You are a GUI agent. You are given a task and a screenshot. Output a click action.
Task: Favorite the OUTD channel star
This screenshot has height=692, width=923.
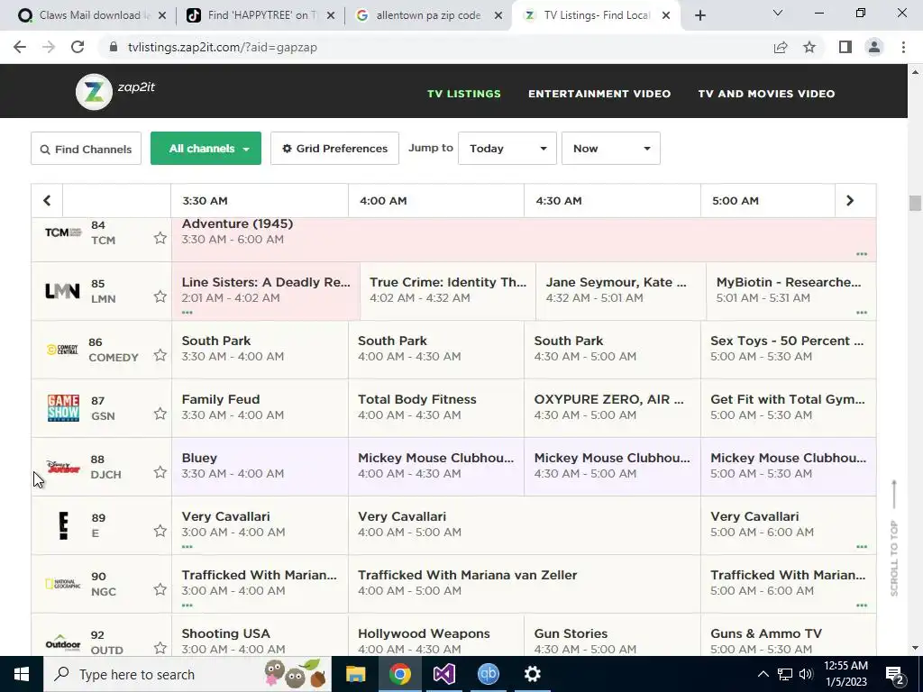[160, 648]
